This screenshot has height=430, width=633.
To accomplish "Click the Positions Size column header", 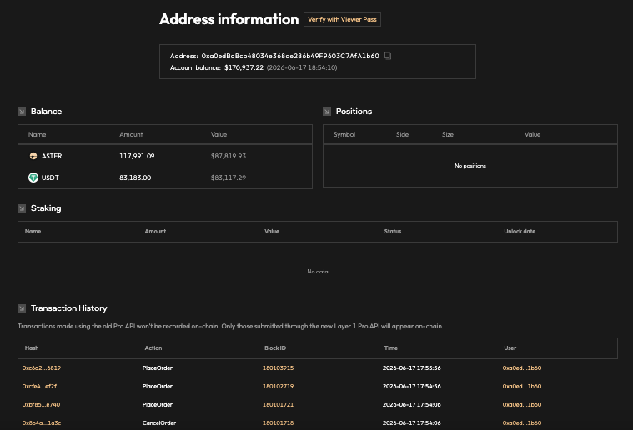I will (448, 134).
